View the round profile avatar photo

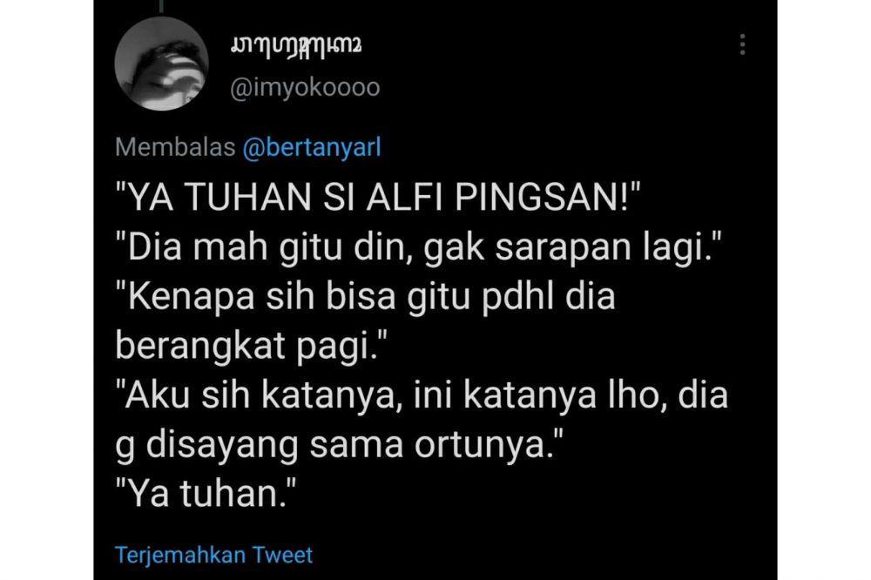pos(162,64)
